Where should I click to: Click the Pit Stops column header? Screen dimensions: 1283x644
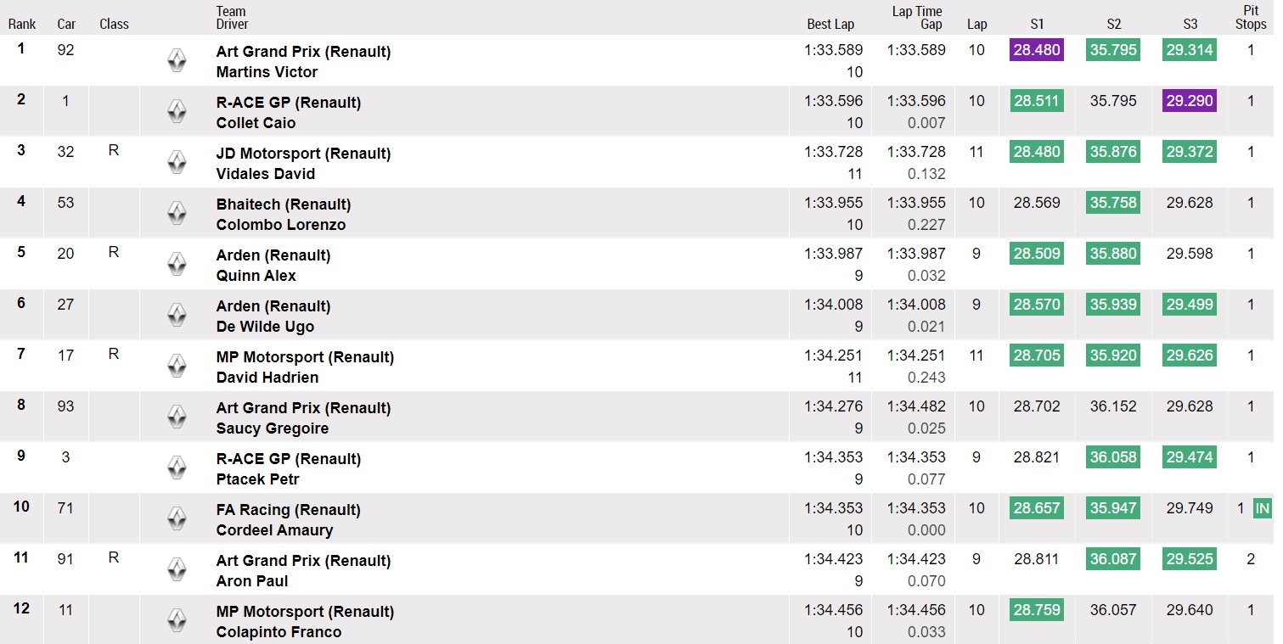[1251, 18]
